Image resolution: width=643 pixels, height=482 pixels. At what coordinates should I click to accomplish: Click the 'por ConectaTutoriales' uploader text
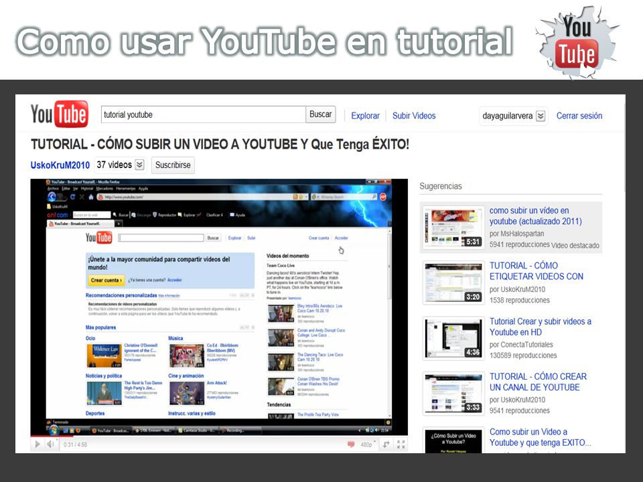521,345
